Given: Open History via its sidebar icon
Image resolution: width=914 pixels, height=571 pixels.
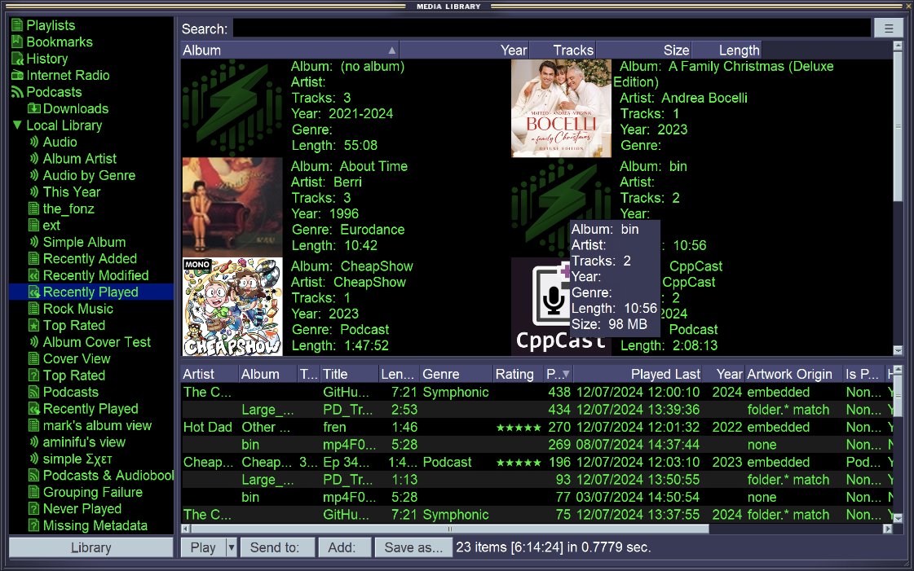Looking at the screenshot, I should pyautogui.click(x=18, y=58).
